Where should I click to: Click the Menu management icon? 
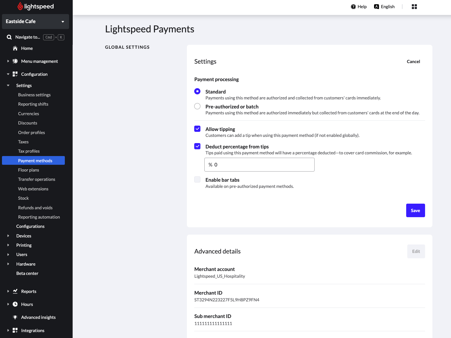coord(15,61)
